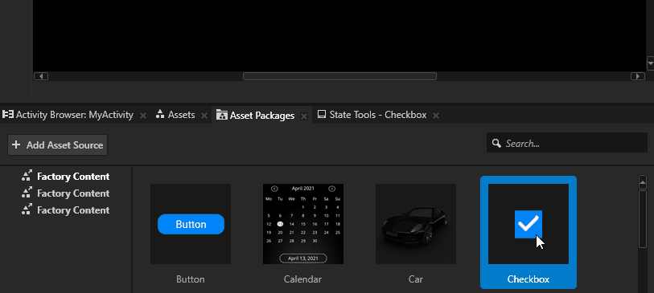Click the asset grid vertical scrollbar thumb

point(643,219)
